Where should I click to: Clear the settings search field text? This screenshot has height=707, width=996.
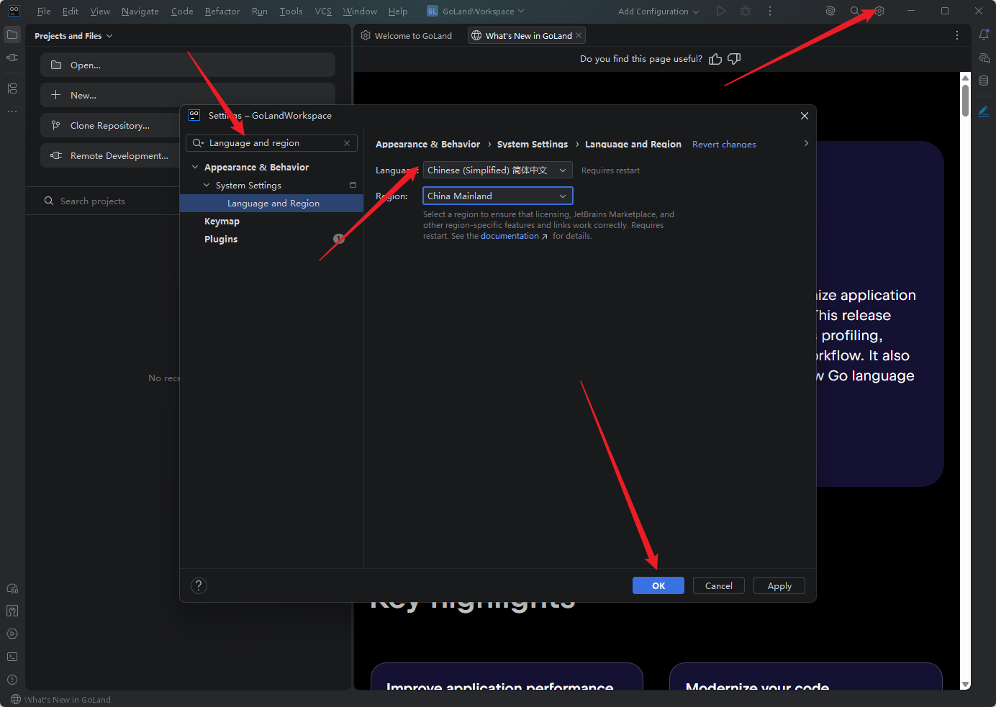(x=347, y=143)
